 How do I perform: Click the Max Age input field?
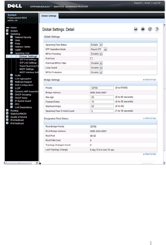(x=102, y=97)
